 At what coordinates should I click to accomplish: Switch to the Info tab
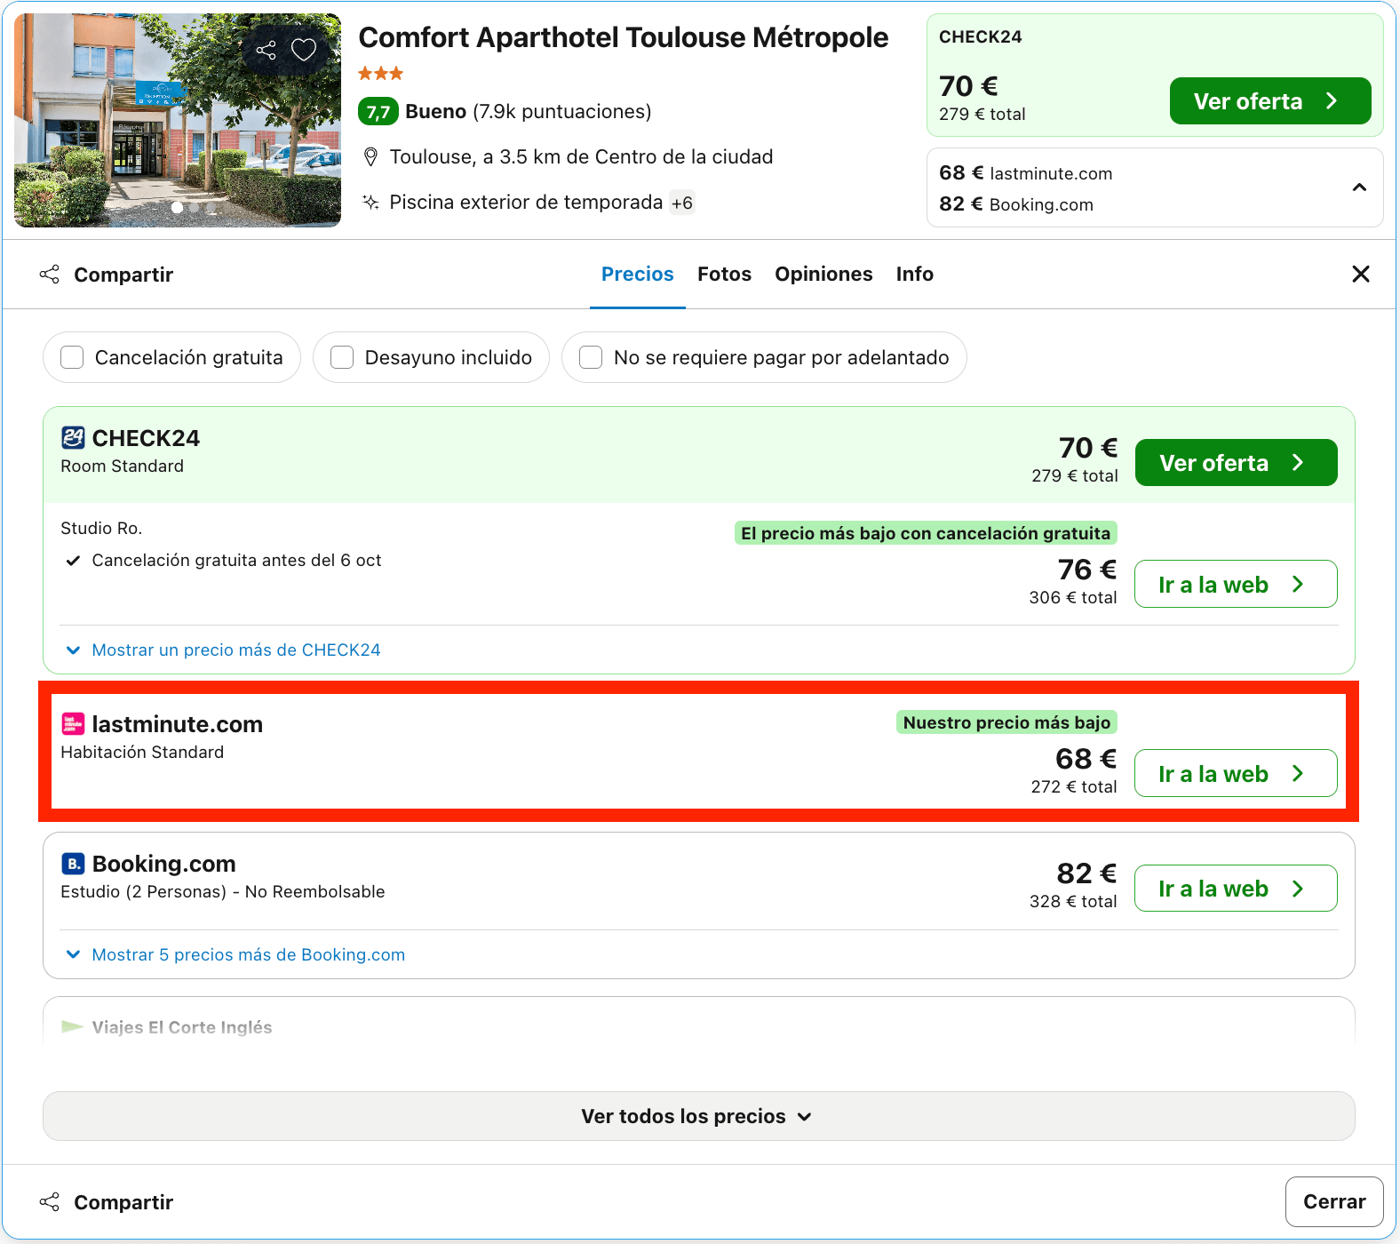(914, 275)
